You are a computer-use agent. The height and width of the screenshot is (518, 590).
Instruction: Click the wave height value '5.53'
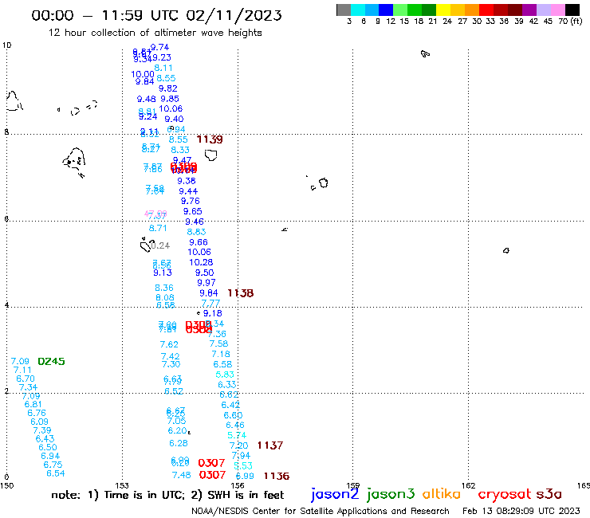pyautogui.click(x=243, y=465)
